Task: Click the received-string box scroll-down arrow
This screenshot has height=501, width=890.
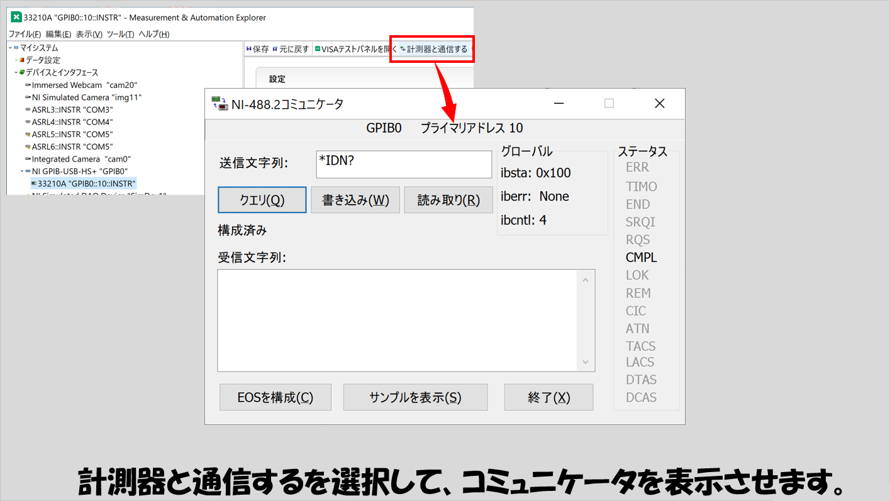Action: [x=585, y=362]
